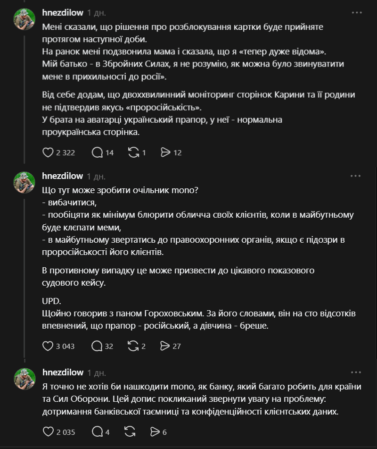The image size is (377, 449).
Task: Click hnezdilow username on the third post
Action: pos(63,373)
